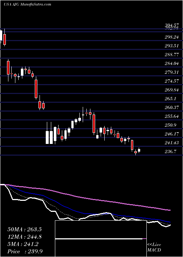The image size is (183, 257).
Task: Select the 274.57 price level label
Action: pyautogui.click(x=172, y=81)
